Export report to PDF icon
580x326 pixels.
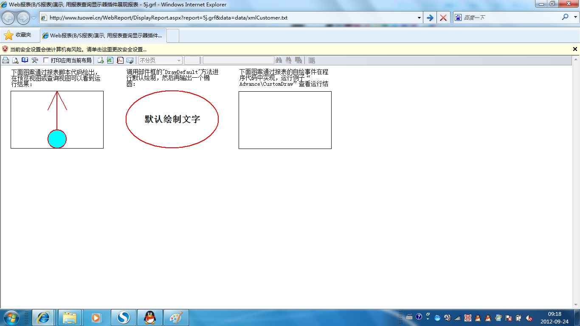[x=120, y=60]
